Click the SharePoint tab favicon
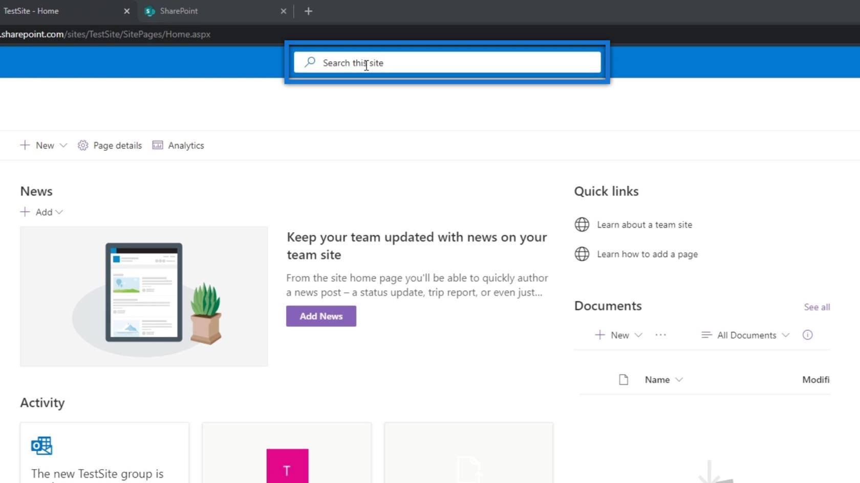This screenshot has height=483, width=860. (150, 11)
